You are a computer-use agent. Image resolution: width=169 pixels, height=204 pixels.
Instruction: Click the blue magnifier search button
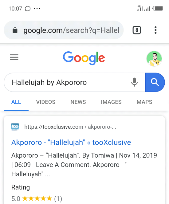(155, 82)
